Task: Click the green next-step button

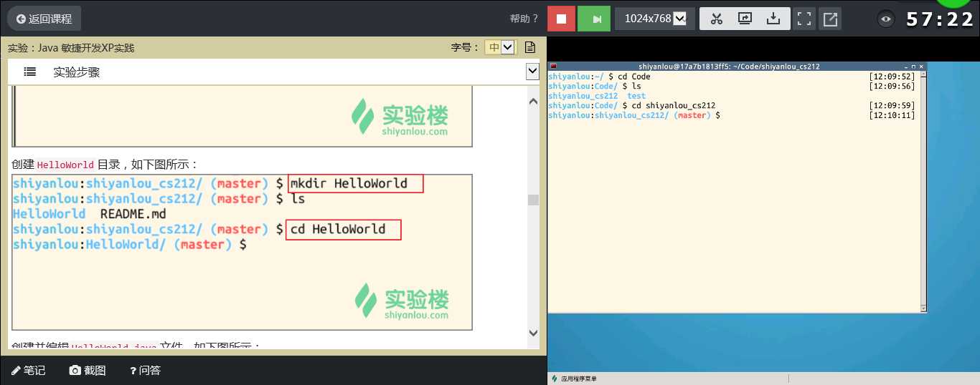Action: point(593,19)
